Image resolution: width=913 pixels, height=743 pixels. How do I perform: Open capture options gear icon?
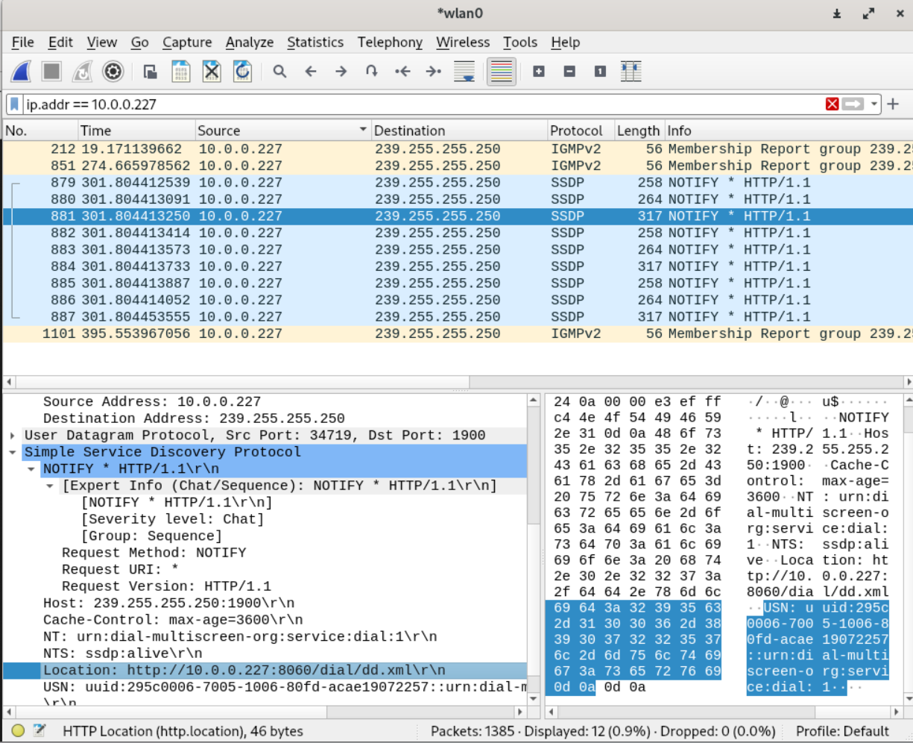point(113,72)
